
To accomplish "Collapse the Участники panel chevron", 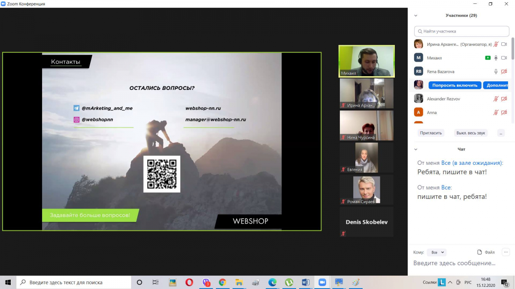I will click(415, 15).
